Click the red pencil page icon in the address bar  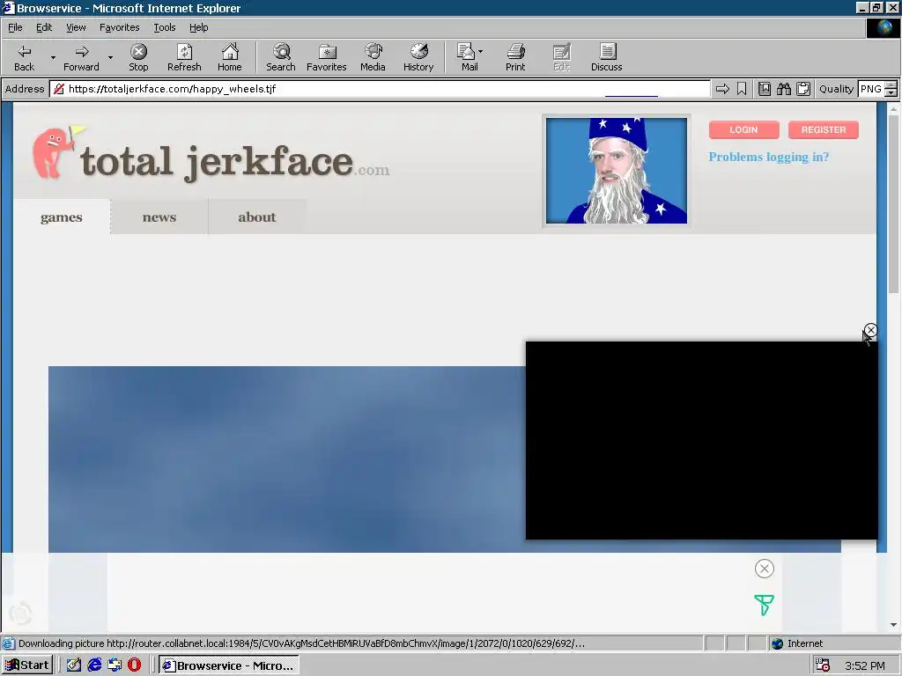[58, 89]
